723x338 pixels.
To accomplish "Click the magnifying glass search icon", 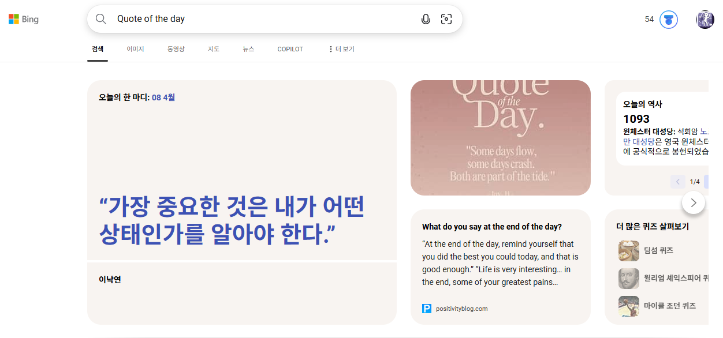I will 101,19.
